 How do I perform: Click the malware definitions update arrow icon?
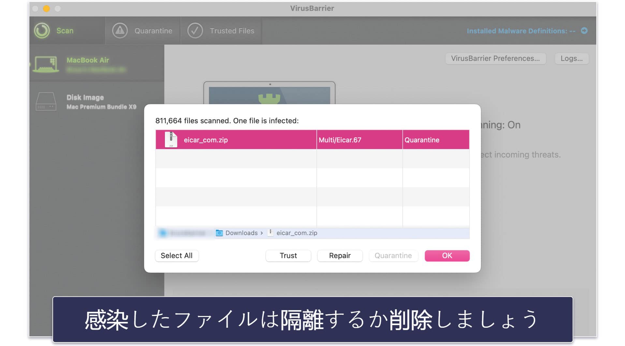584,31
